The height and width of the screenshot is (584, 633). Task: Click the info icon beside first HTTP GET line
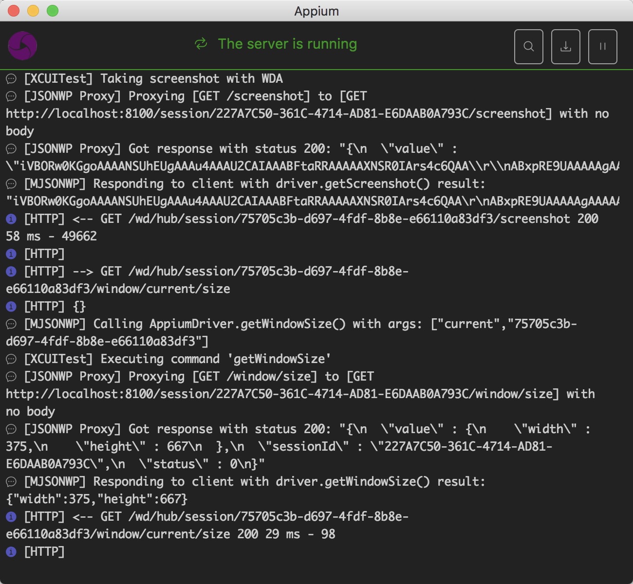pos(11,219)
